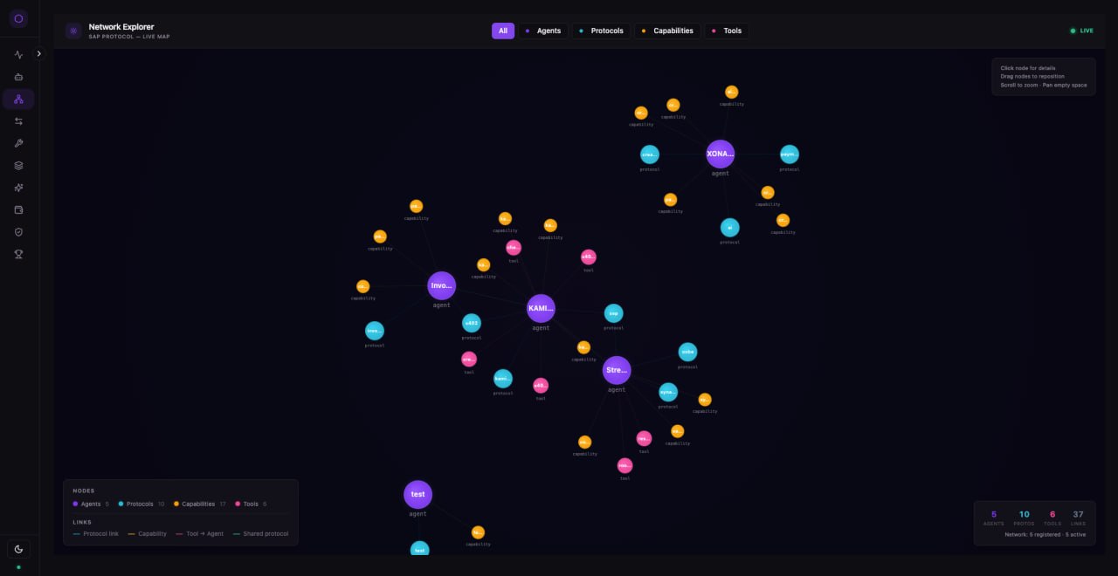The height and width of the screenshot is (576, 1118).
Task: Select the activity pulse icon in sidebar
Action: point(18,53)
